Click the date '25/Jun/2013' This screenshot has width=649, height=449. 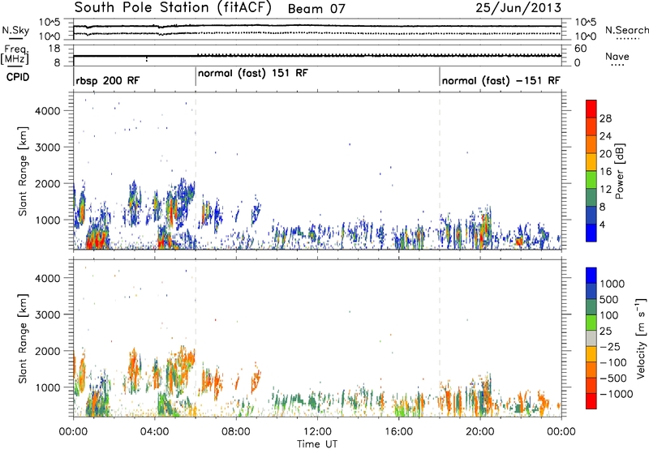(x=518, y=8)
